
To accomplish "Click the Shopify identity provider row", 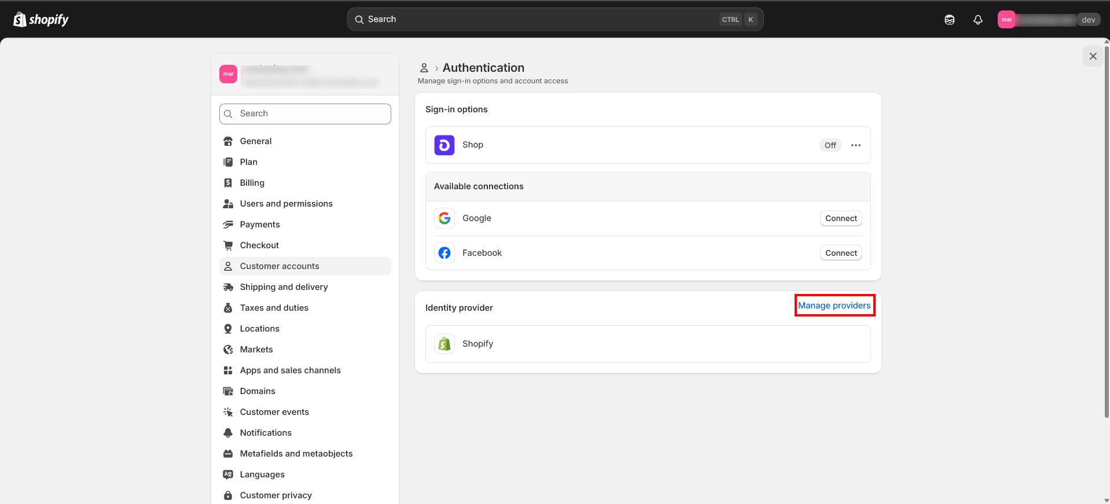I will [648, 344].
